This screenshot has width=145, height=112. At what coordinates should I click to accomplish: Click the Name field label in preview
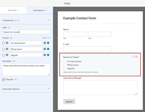(x=66, y=29)
